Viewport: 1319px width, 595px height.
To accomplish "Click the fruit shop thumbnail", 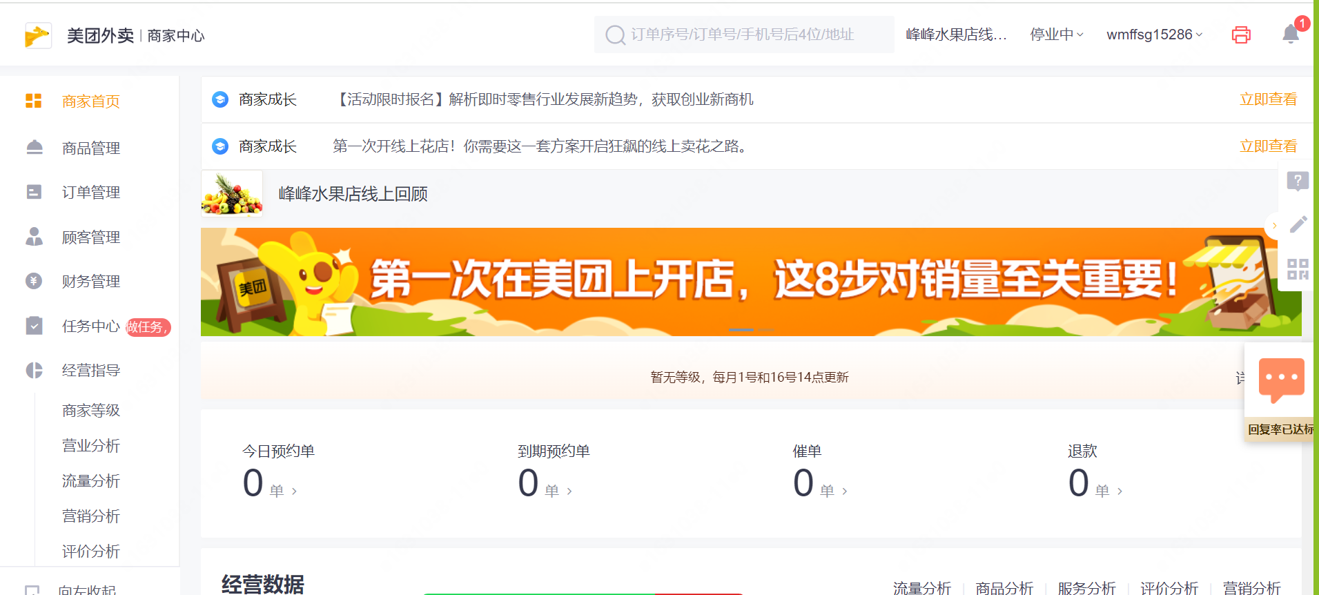I will (x=232, y=194).
